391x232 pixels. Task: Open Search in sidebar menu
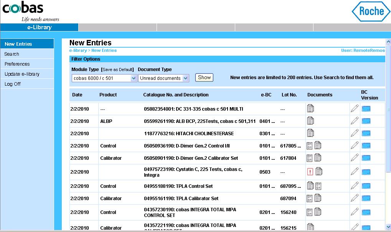(27, 54)
